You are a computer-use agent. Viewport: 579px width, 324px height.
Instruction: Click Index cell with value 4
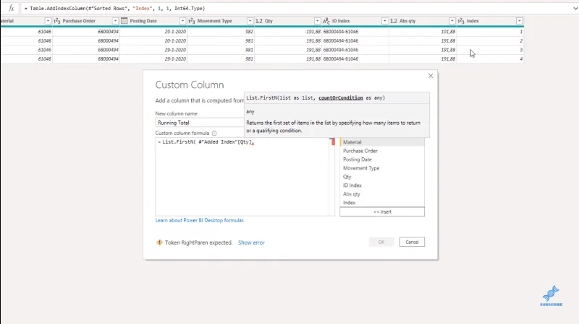click(x=491, y=59)
